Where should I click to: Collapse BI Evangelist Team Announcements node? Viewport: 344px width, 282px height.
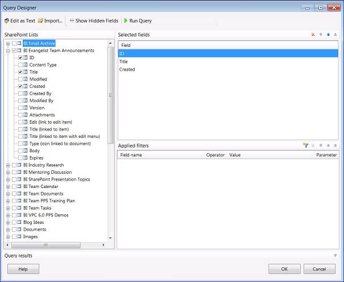click(x=8, y=51)
